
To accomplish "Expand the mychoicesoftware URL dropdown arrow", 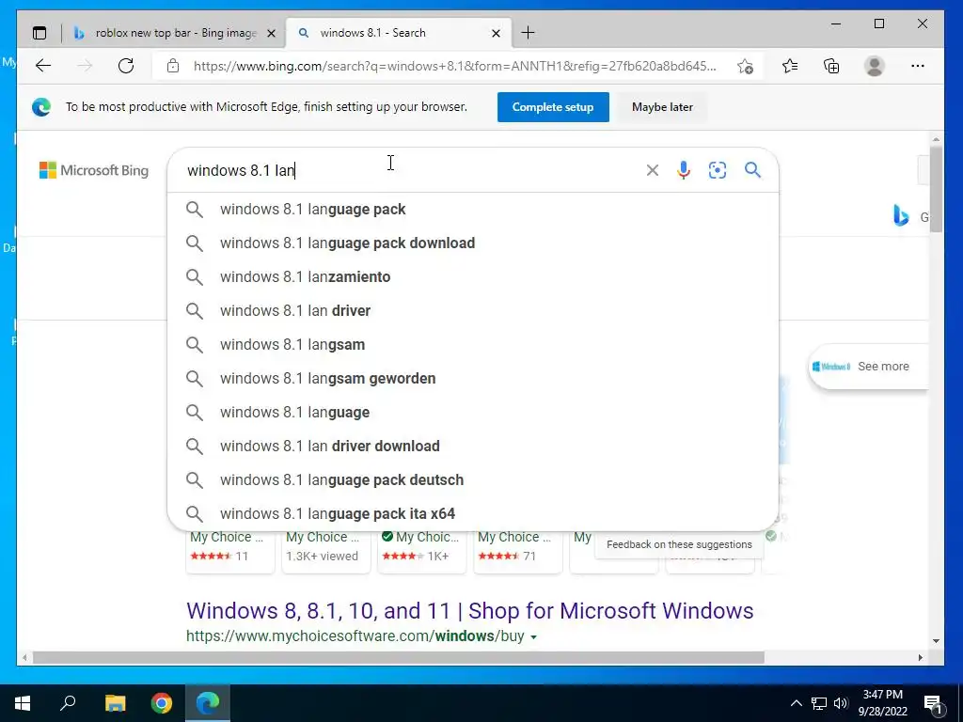I will [x=534, y=637].
